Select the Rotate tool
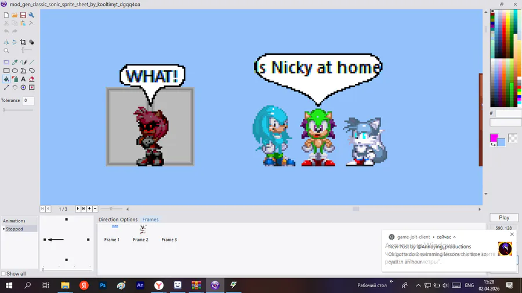The height and width of the screenshot is (293, 522). pos(14,87)
